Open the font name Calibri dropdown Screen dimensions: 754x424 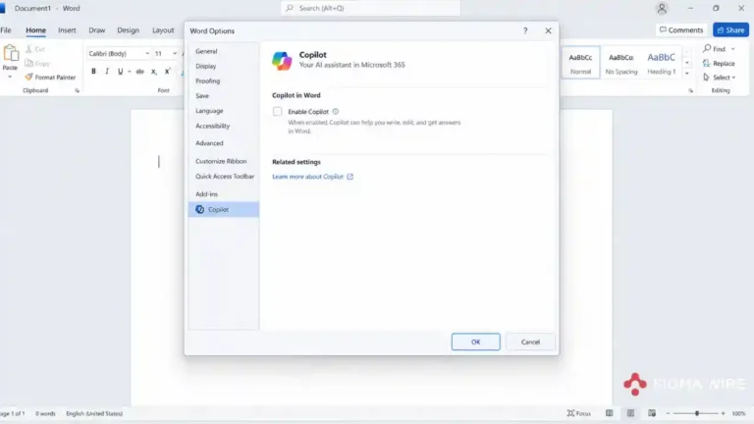[147, 53]
